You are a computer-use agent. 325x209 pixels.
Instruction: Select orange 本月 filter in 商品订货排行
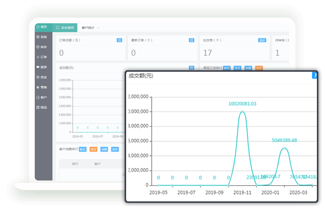point(259,68)
